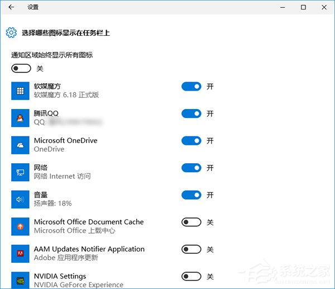Click the NVIDIA Settings icon
Image resolution: width=335 pixels, height=289 pixels.
point(20,279)
